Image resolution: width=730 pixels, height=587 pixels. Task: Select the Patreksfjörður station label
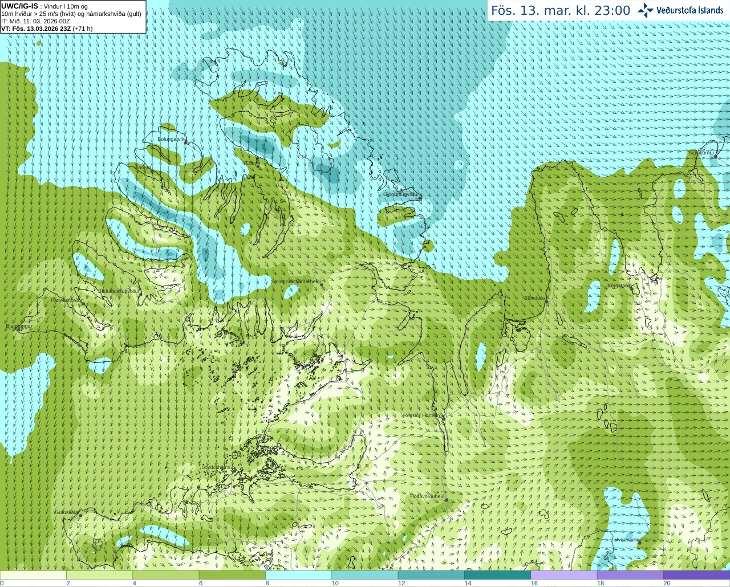tap(67, 300)
